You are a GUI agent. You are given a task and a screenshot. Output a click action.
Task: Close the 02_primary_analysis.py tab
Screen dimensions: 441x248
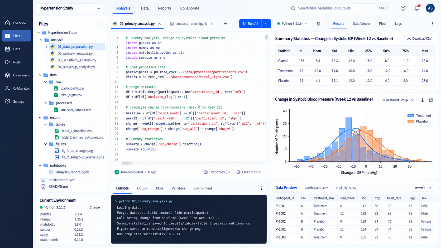160,24
